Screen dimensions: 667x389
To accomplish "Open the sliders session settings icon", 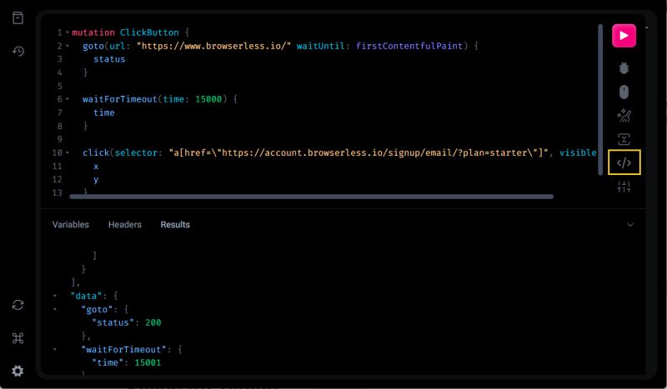I will [x=624, y=187].
